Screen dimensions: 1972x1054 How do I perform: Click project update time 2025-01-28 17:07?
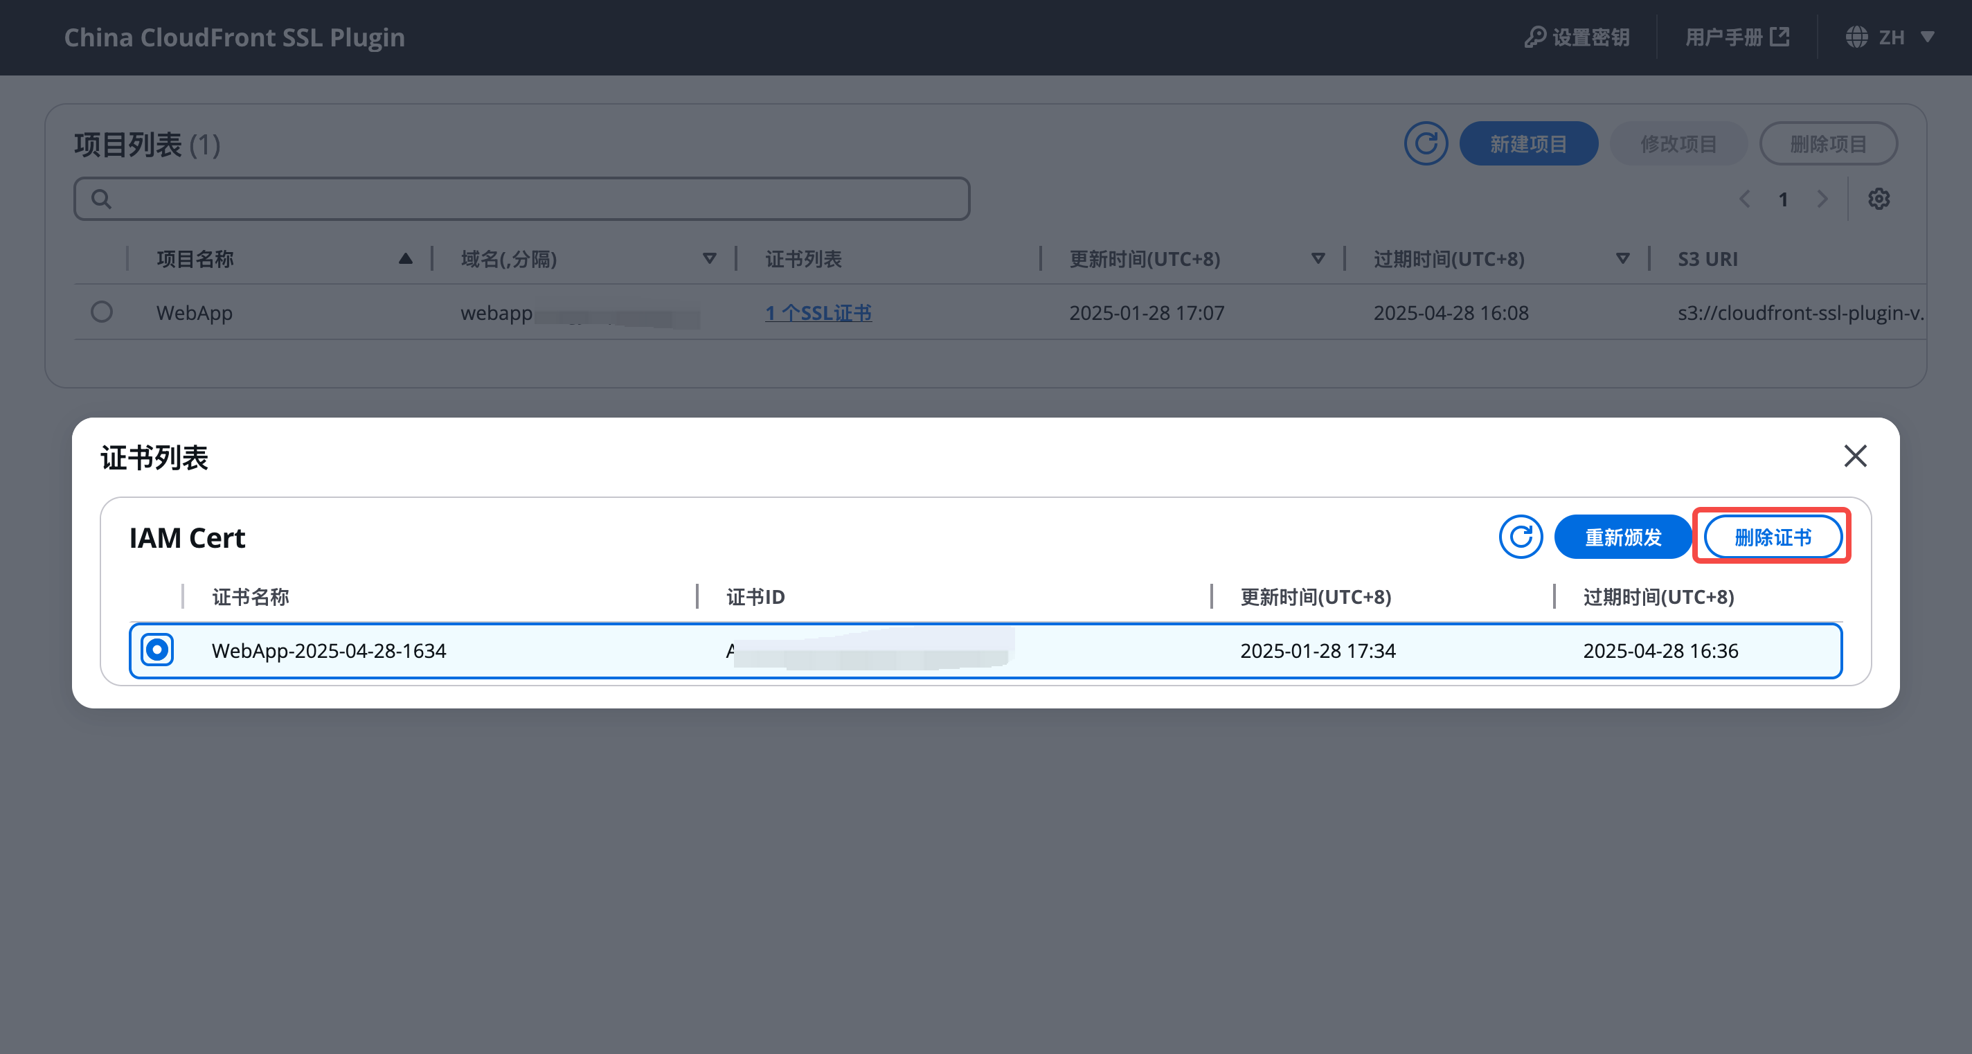click(x=1147, y=313)
